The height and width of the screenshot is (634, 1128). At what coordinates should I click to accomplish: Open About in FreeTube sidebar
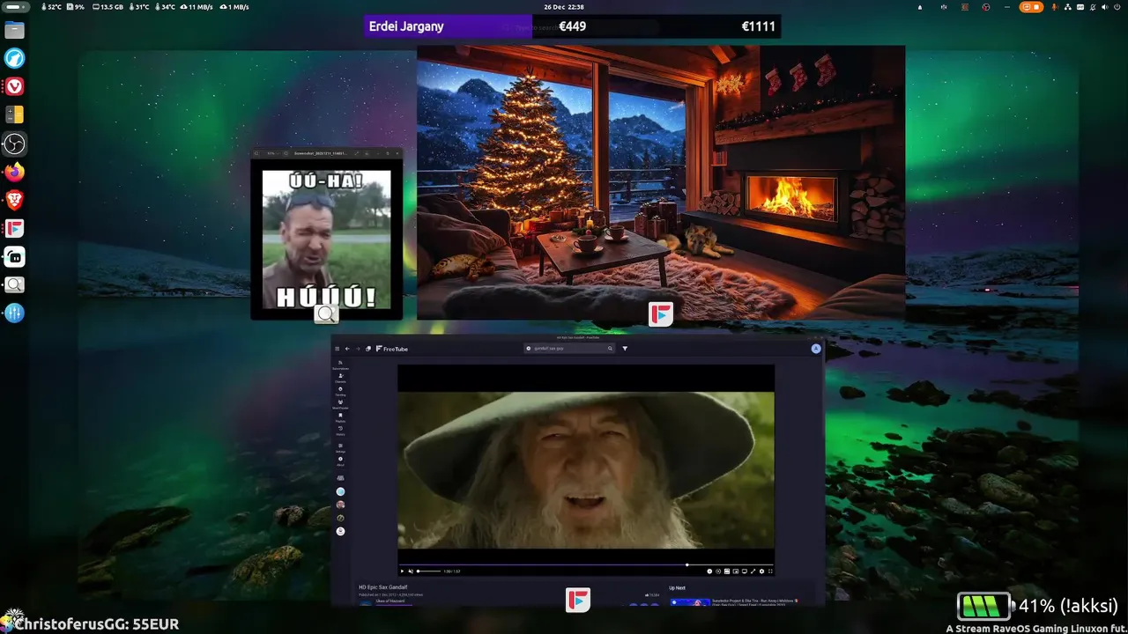point(340,461)
